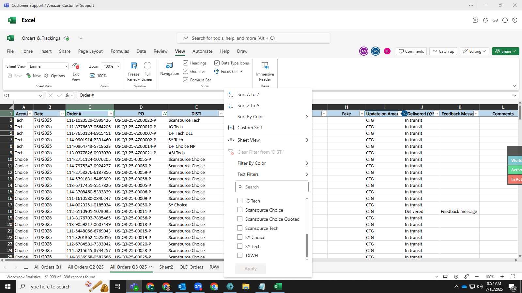
Task: Click the filter list scrollbar thumb
Action: point(307,245)
